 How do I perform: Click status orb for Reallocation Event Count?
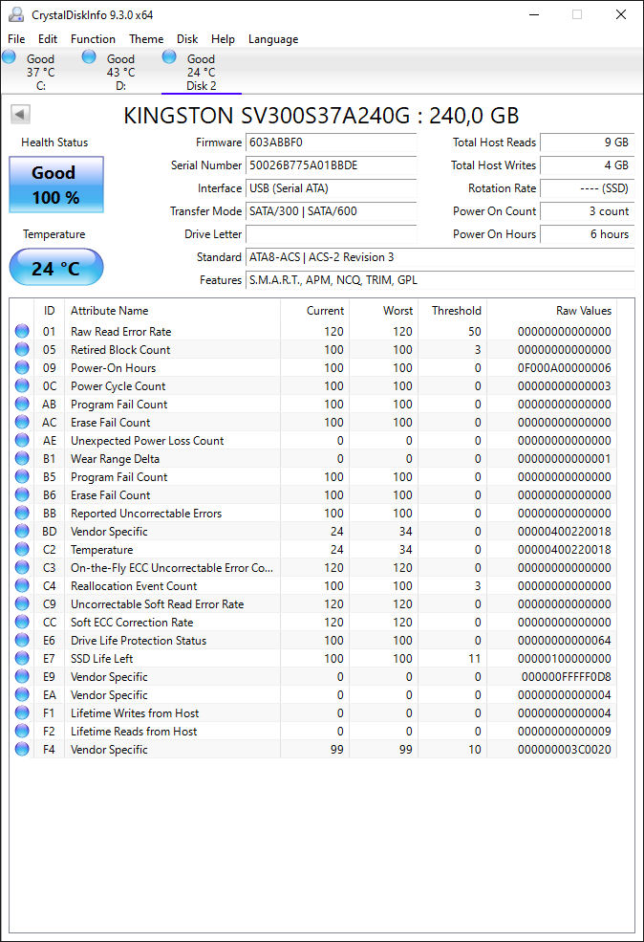(x=22, y=585)
